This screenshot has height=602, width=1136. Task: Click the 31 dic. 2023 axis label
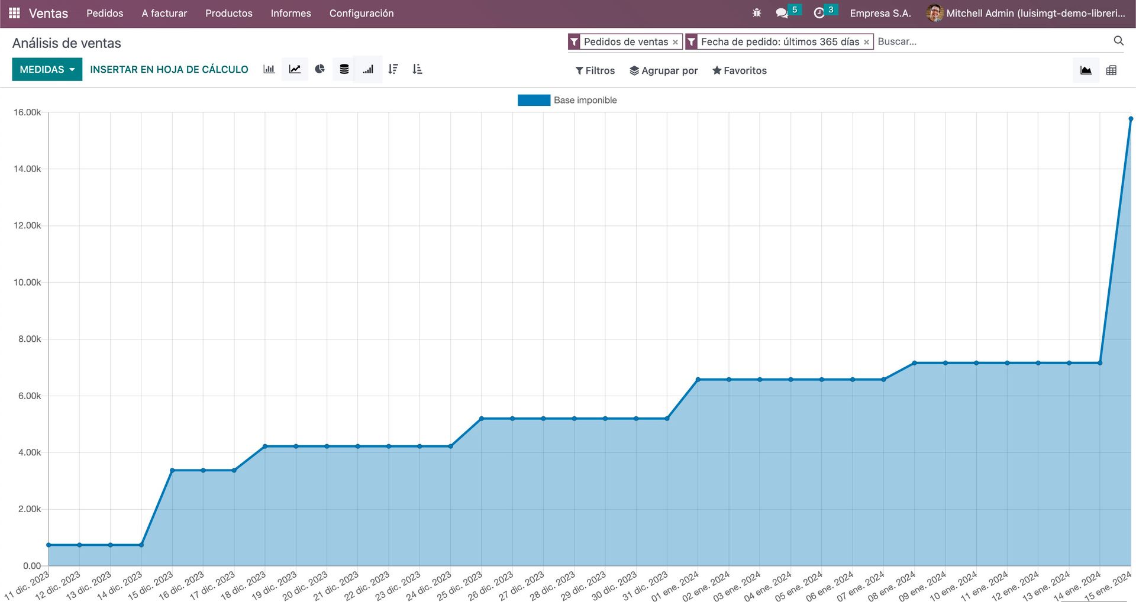646,585
